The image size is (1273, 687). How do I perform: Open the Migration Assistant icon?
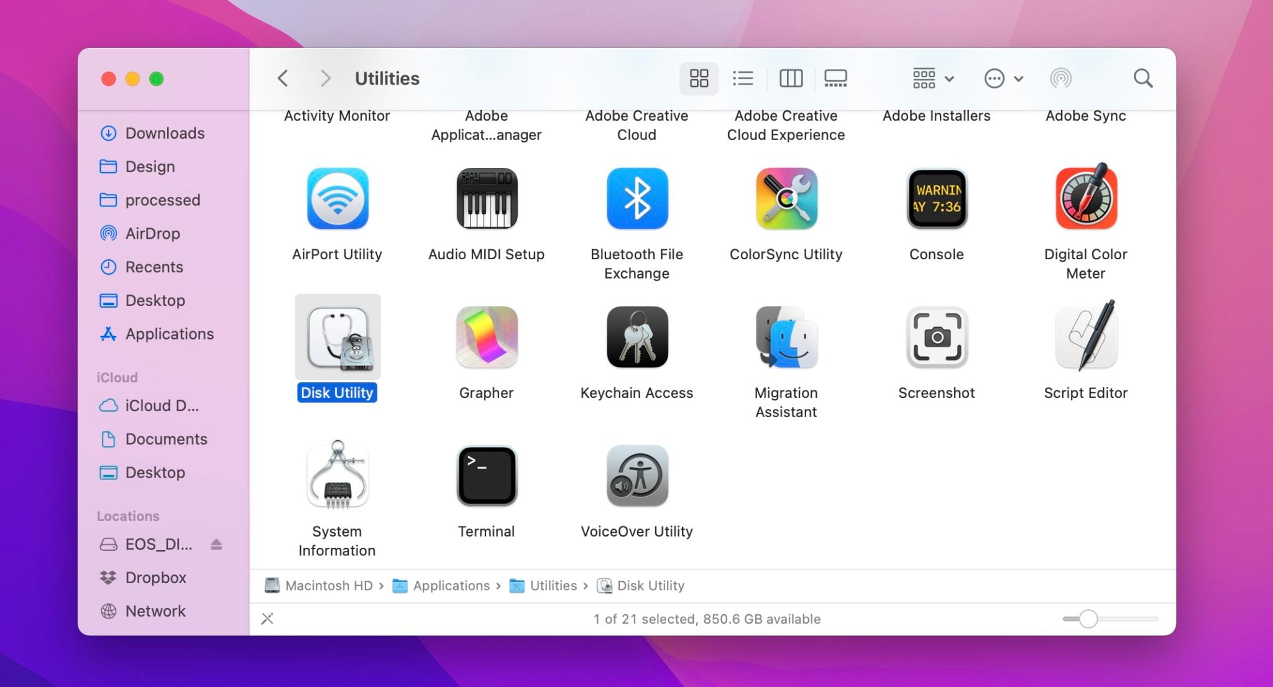(x=786, y=338)
